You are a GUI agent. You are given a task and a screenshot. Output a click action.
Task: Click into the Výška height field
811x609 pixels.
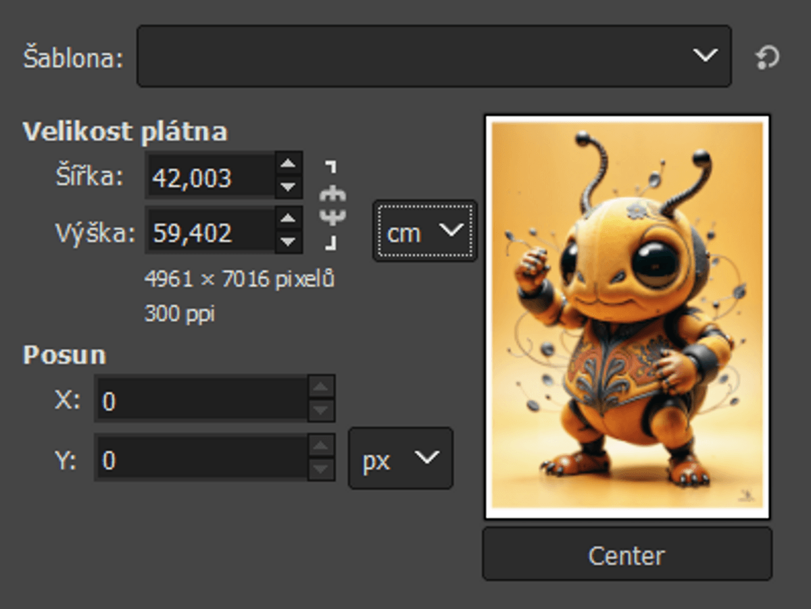point(210,234)
